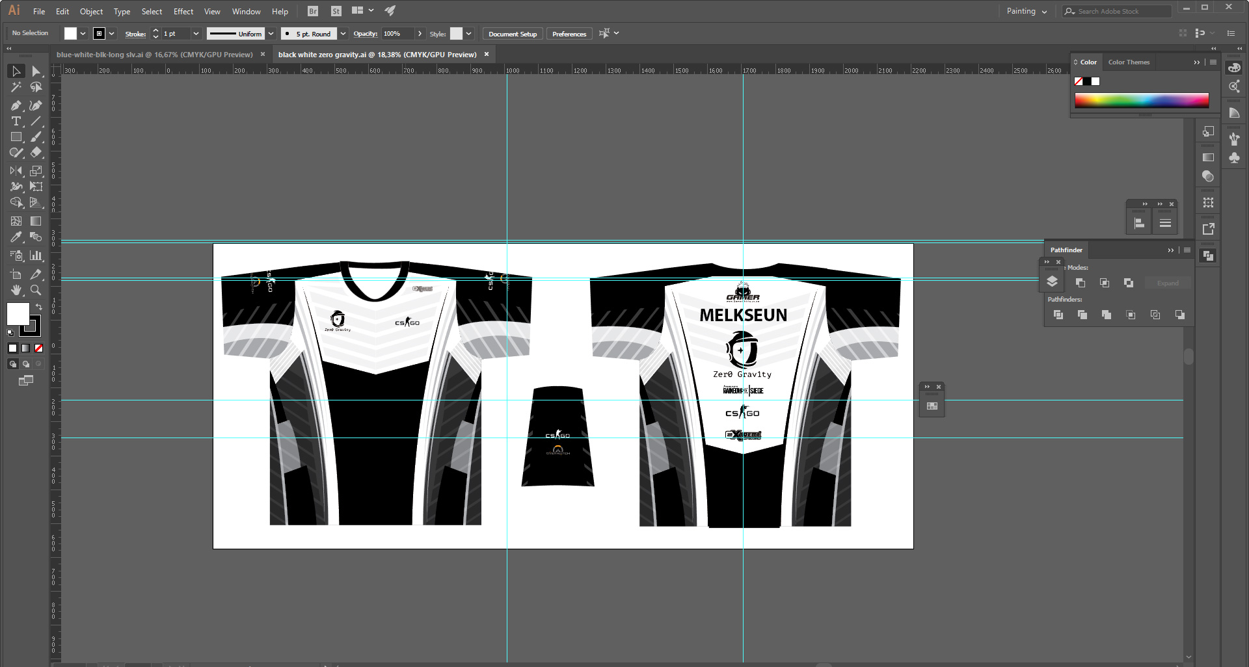Set paint mode to None

tap(38, 348)
